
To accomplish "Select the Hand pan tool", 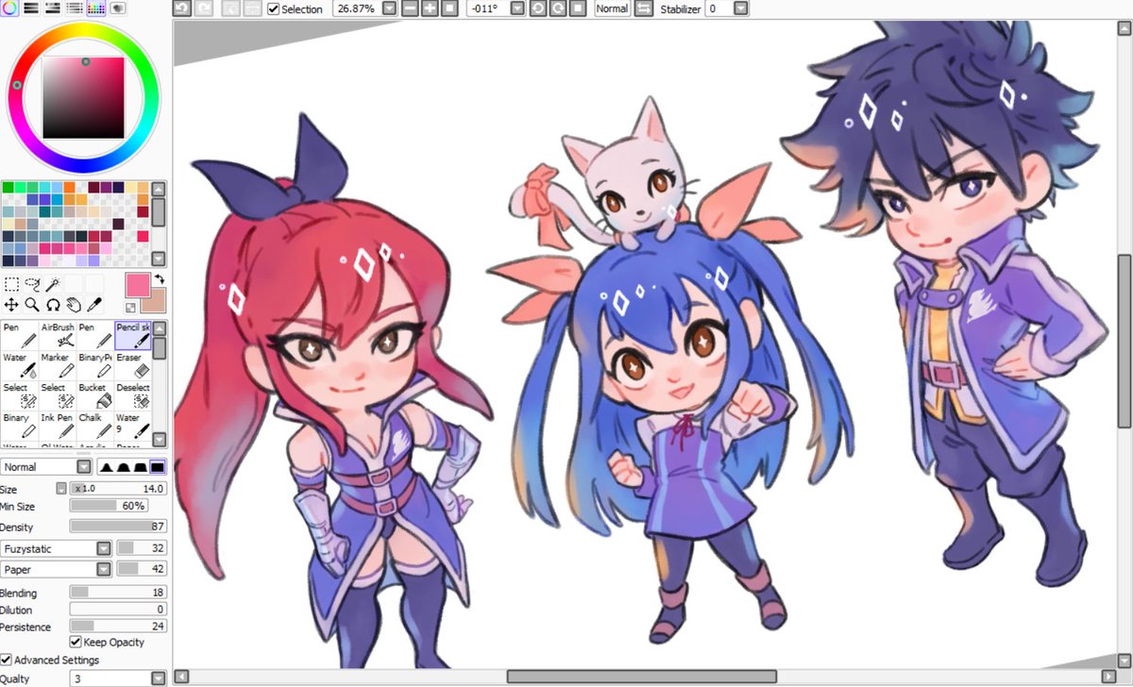I will coord(74,304).
